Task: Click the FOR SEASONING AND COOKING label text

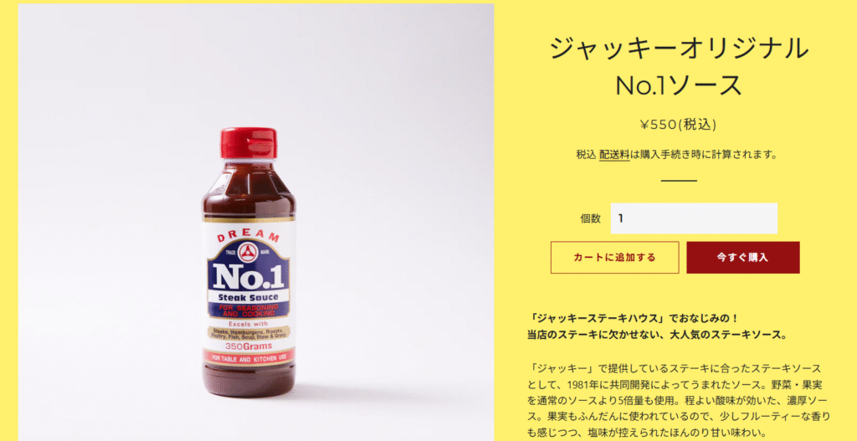Action: (249, 310)
